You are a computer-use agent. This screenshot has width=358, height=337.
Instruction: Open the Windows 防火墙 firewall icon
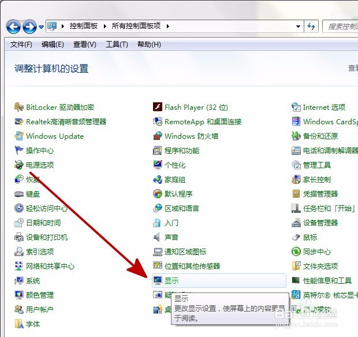[x=158, y=136]
